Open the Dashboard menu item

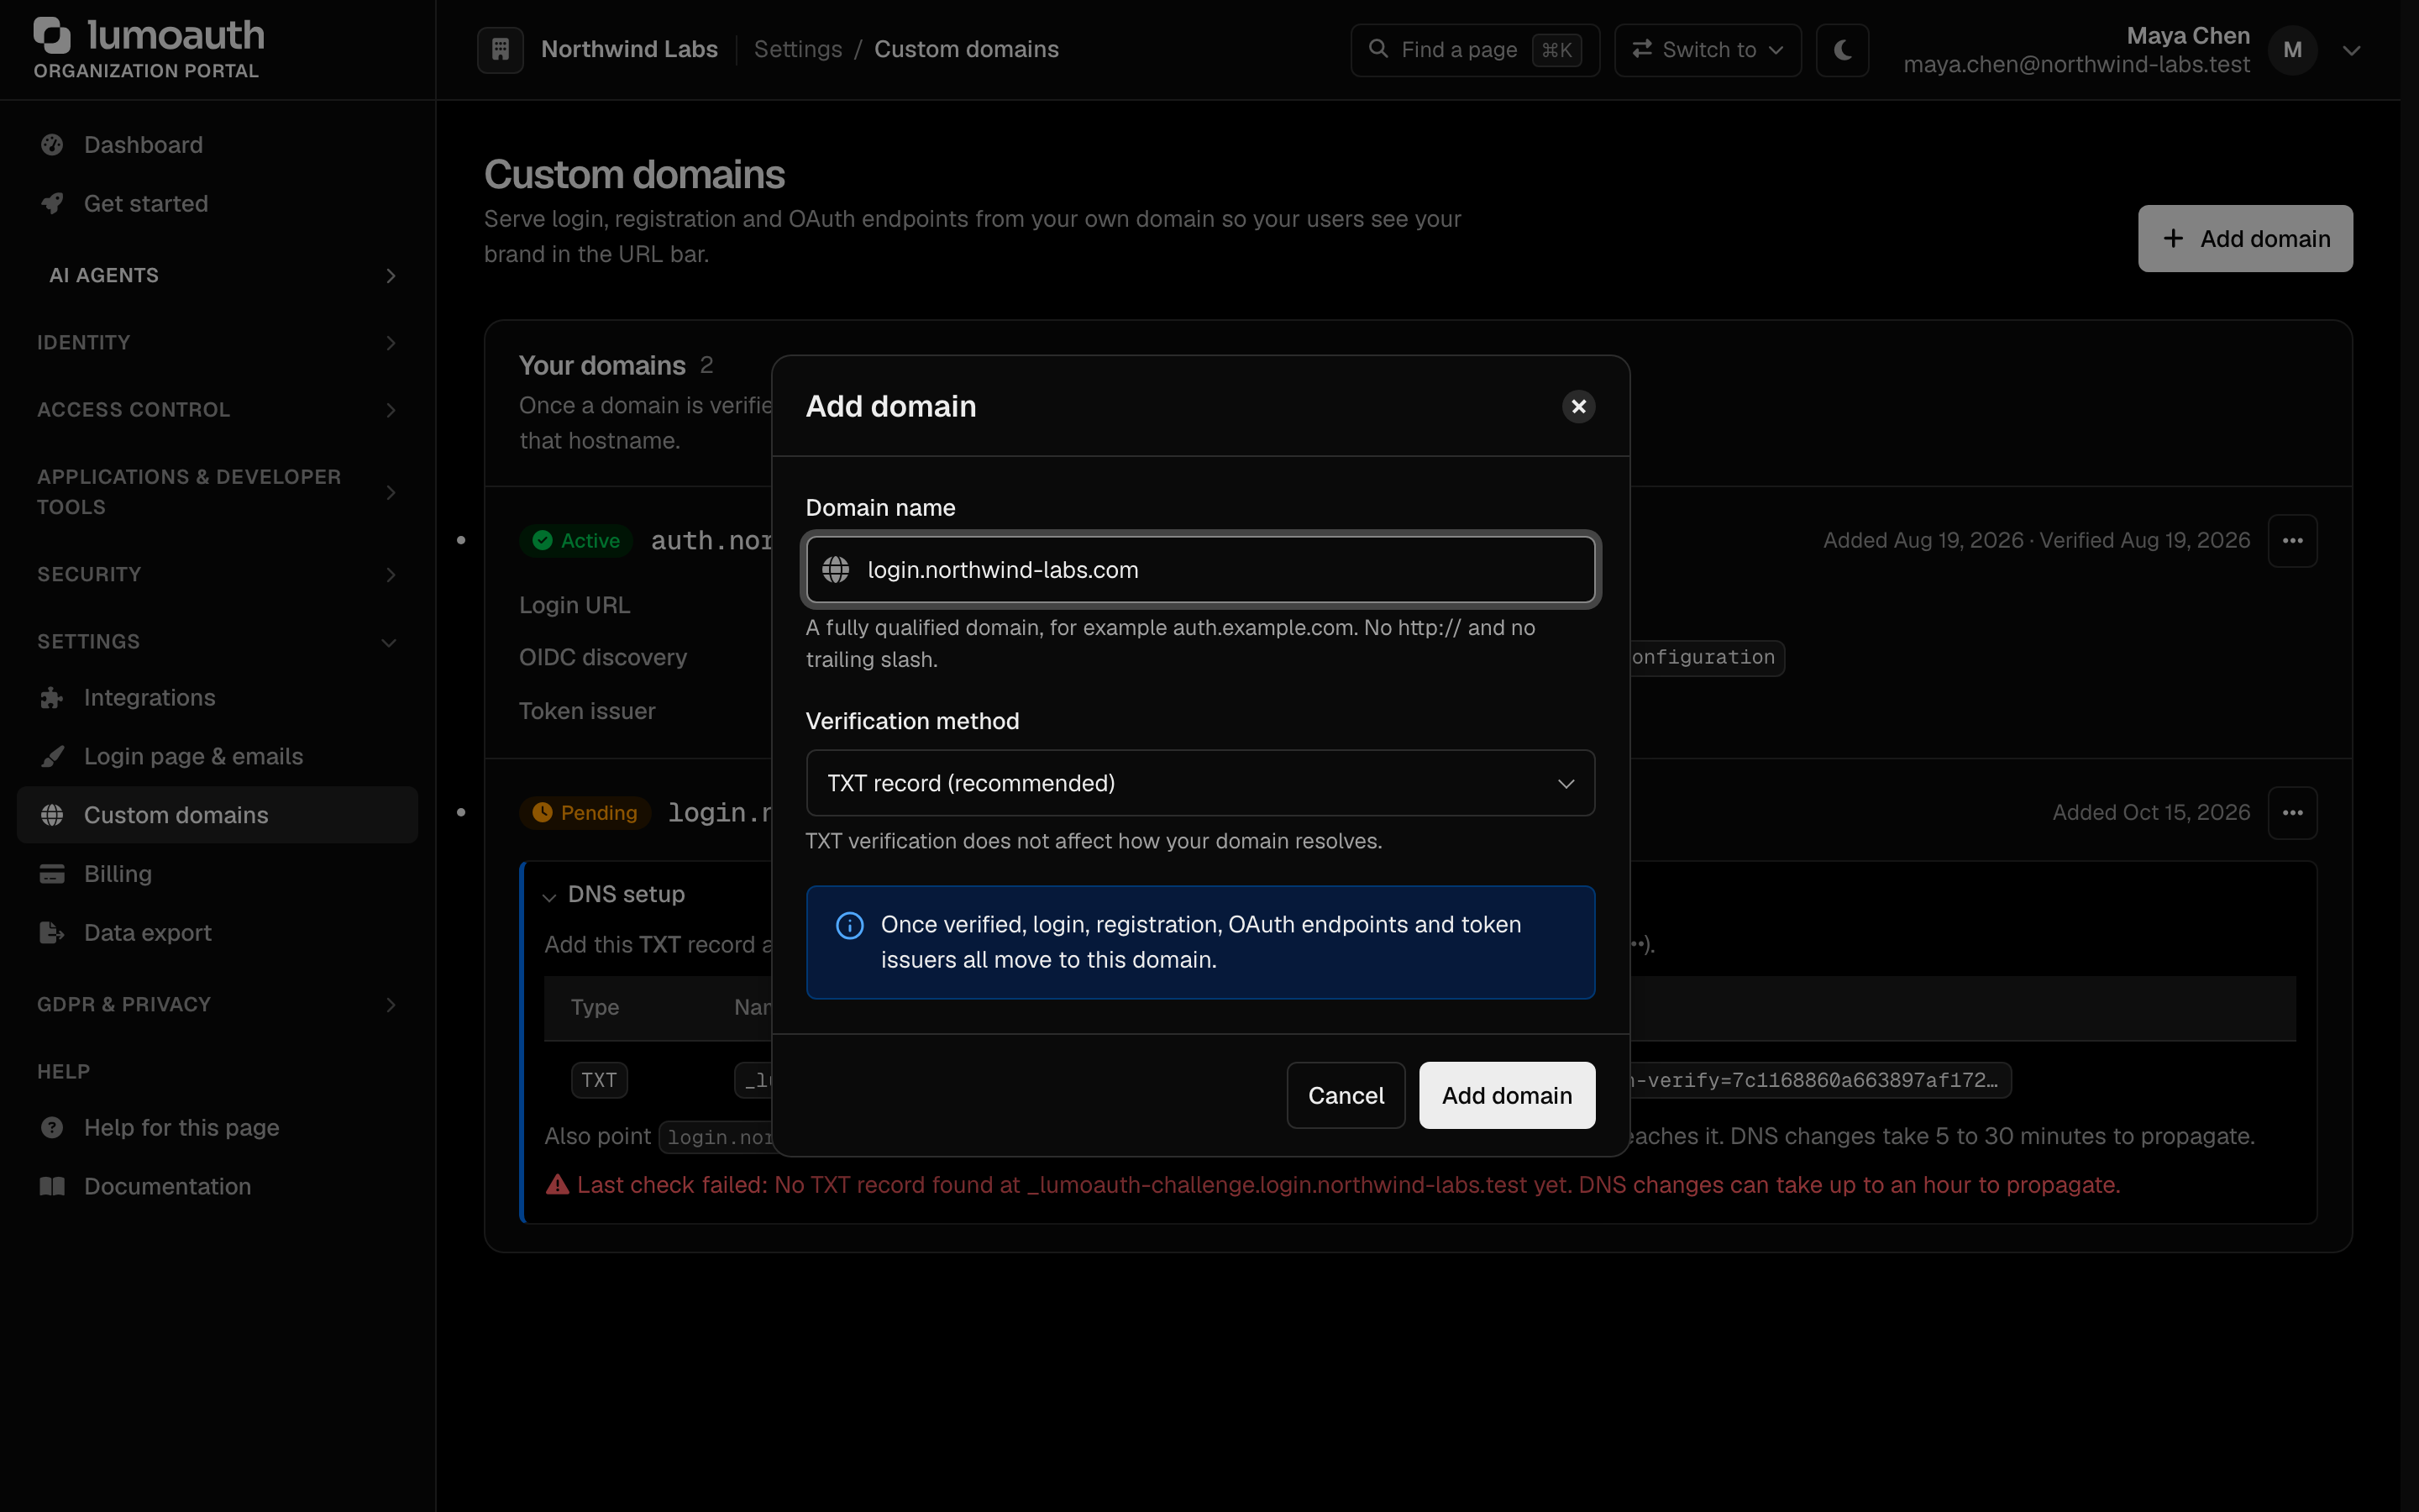[218, 145]
